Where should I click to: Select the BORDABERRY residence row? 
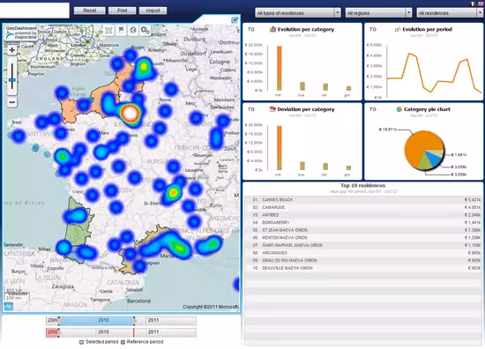pyautogui.click(x=363, y=223)
